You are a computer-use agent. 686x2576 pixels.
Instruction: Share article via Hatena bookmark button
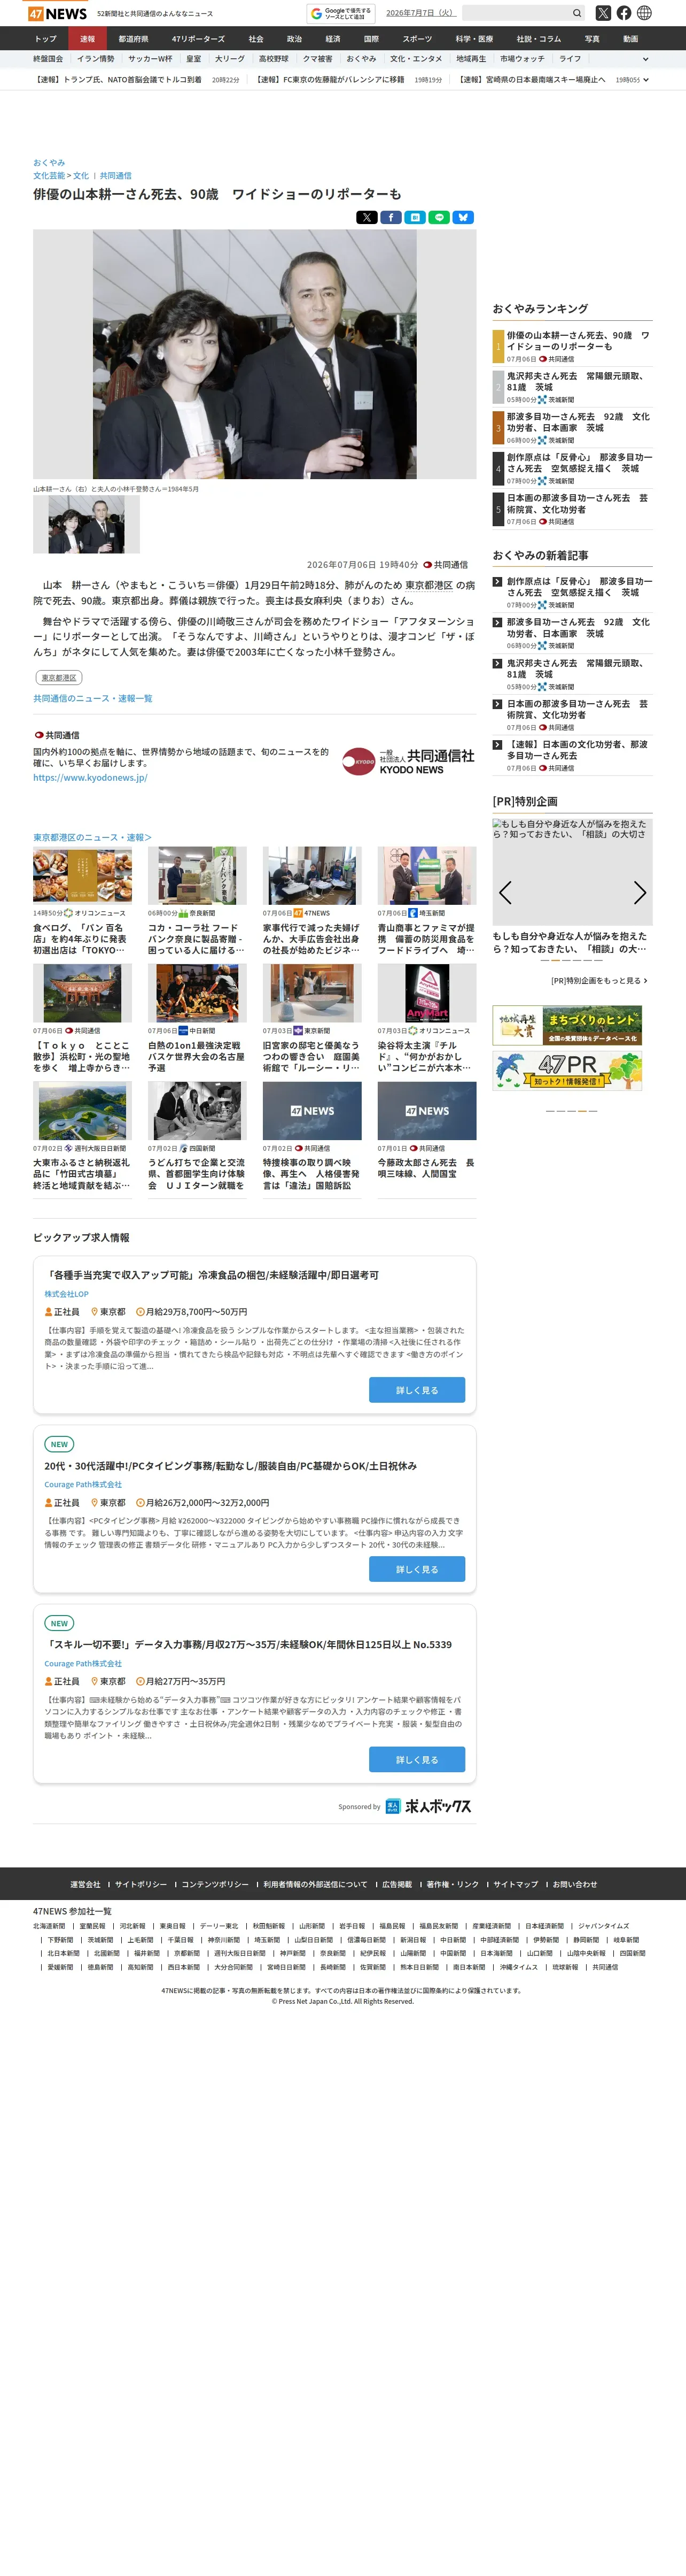[x=415, y=217]
